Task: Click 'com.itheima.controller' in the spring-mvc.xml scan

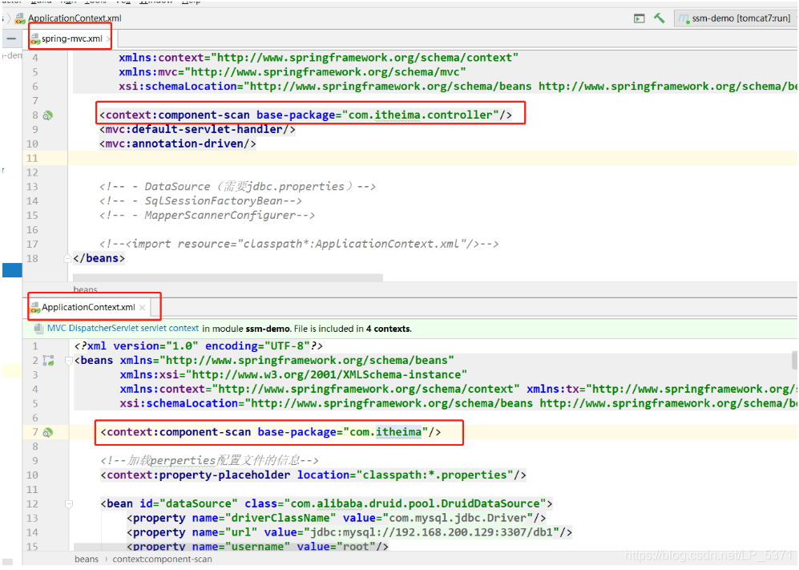Action: coord(421,115)
